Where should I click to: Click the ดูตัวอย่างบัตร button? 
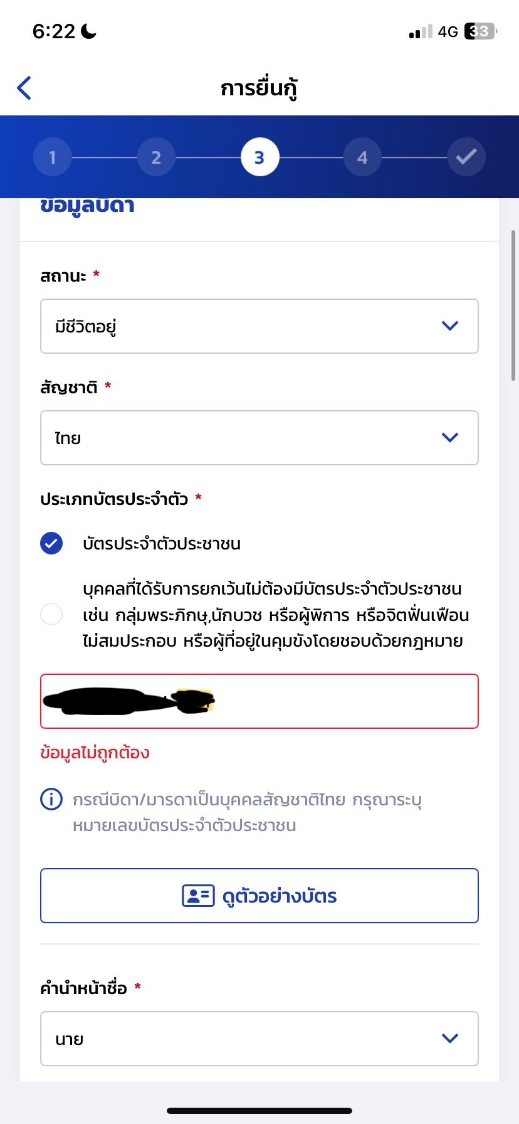pos(259,896)
